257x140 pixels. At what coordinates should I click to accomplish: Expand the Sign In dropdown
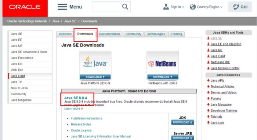(183, 7)
